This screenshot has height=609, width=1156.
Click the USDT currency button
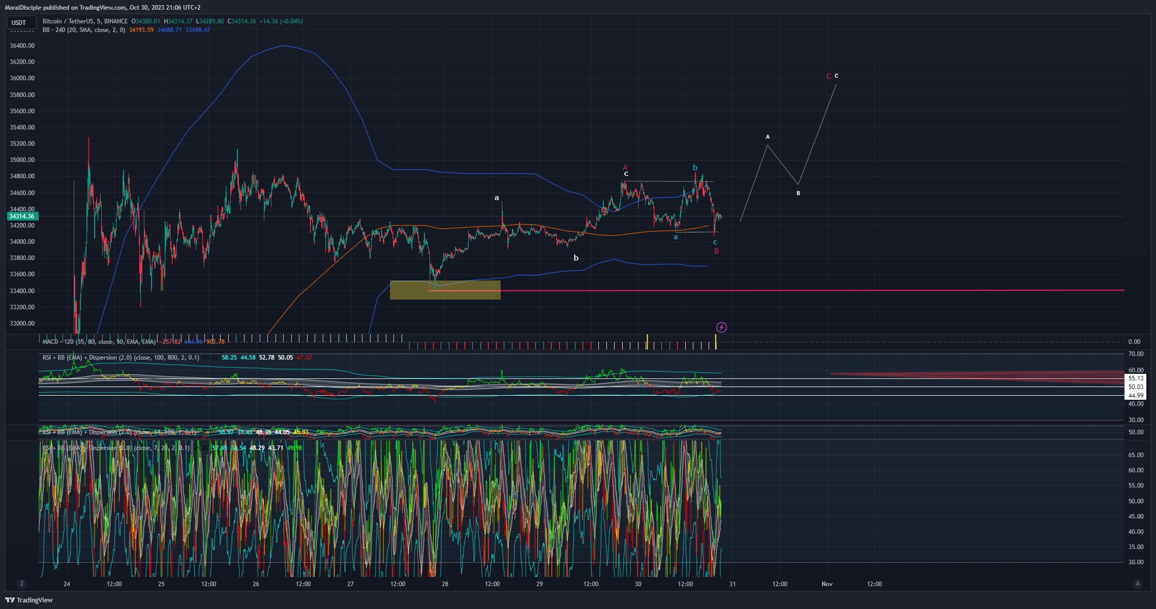pyautogui.click(x=21, y=23)
